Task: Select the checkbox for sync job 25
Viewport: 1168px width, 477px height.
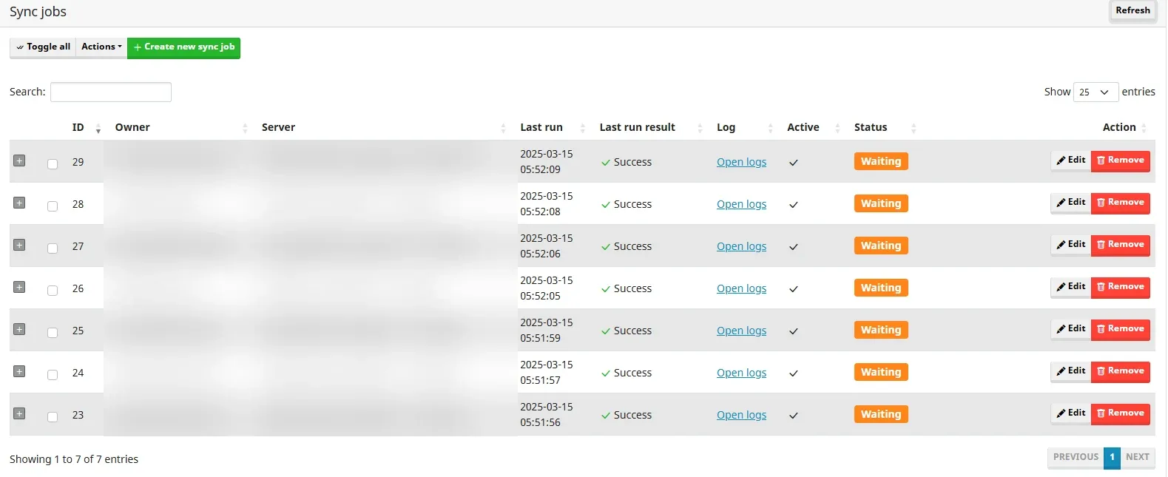Action: [x=53, y=332]
